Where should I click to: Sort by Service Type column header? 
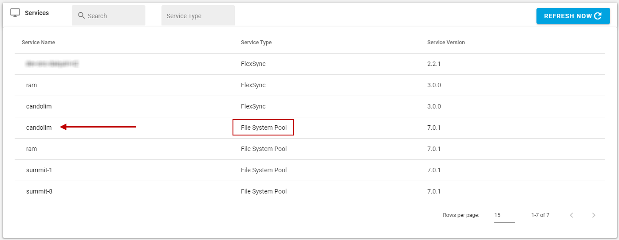coord(256,43)
